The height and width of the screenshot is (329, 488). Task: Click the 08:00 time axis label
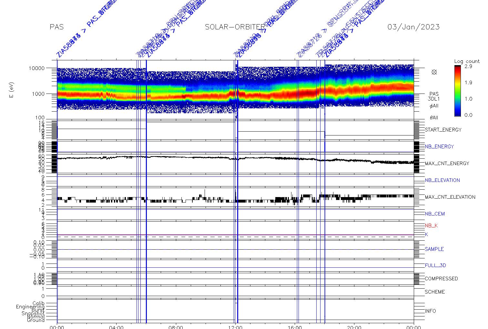click(176, 327)
